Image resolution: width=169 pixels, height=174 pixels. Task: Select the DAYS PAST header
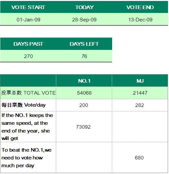pos(28,44)
